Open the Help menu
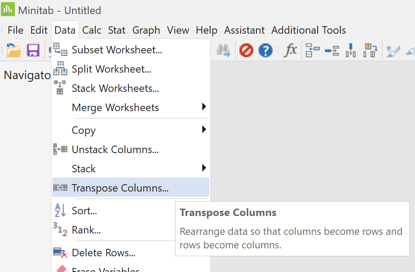This screenshot has height=272, width=415. 207,30
